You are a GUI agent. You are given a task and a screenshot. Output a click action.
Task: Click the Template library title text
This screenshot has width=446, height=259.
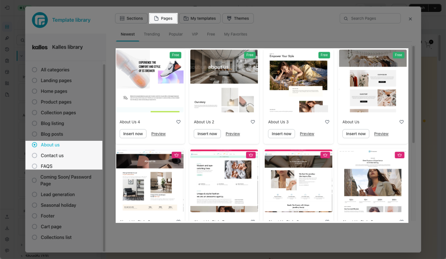pyautogui.click(x=71, y=20)
